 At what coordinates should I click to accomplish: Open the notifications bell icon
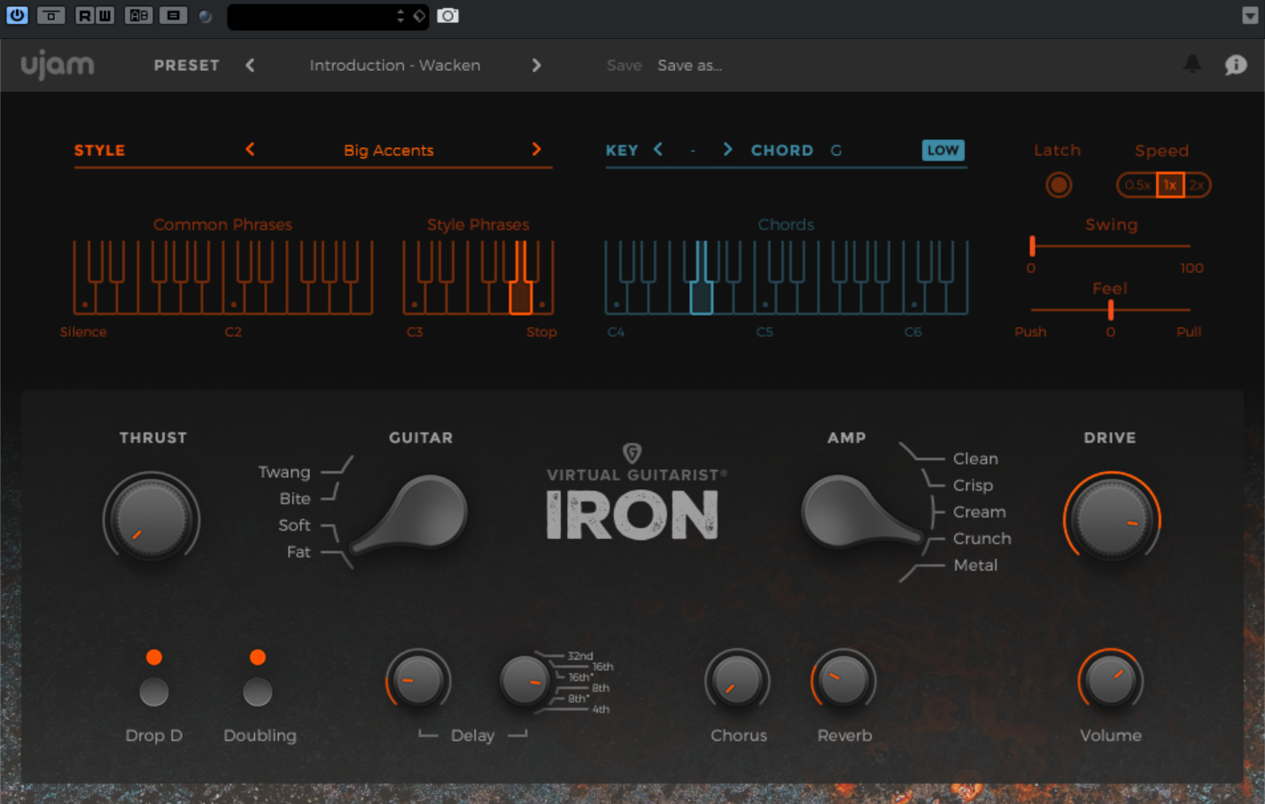pyautogui.click(x=1192, y=64)
